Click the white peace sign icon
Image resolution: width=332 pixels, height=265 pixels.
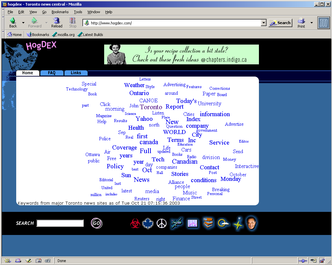tap(161, 223)
